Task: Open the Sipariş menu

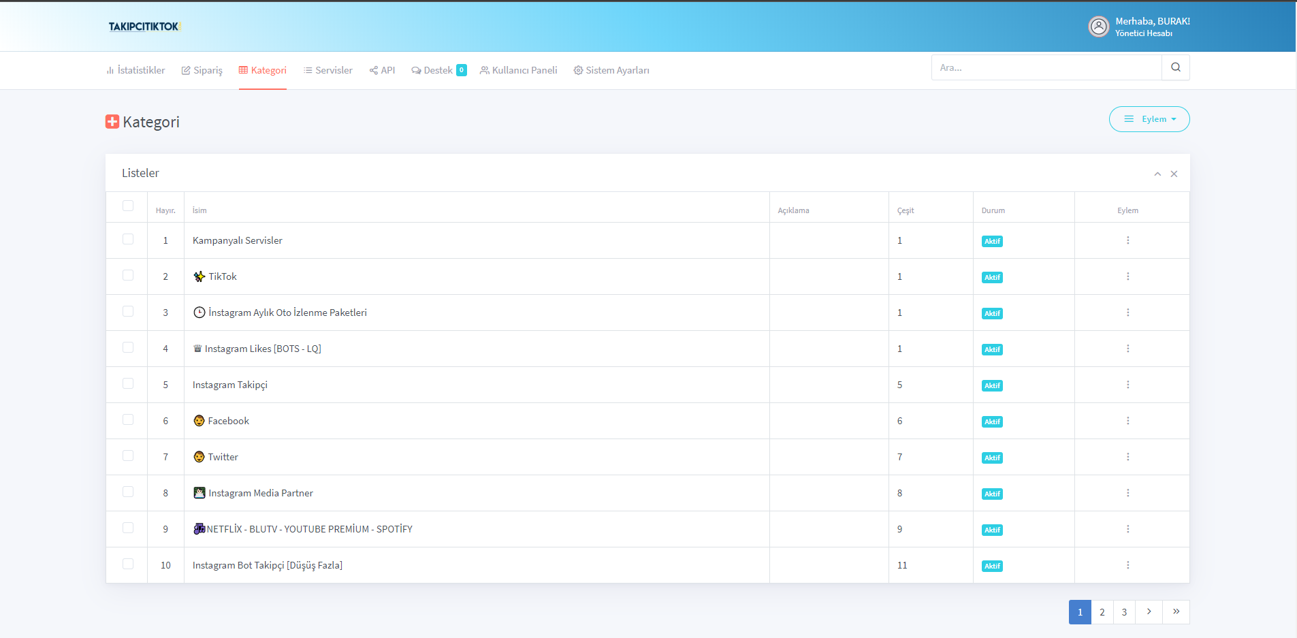Action: (202, 70)
